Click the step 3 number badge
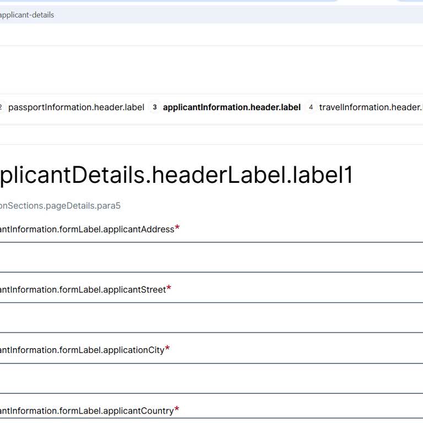The image size is (423, 423). coord(154,107)
